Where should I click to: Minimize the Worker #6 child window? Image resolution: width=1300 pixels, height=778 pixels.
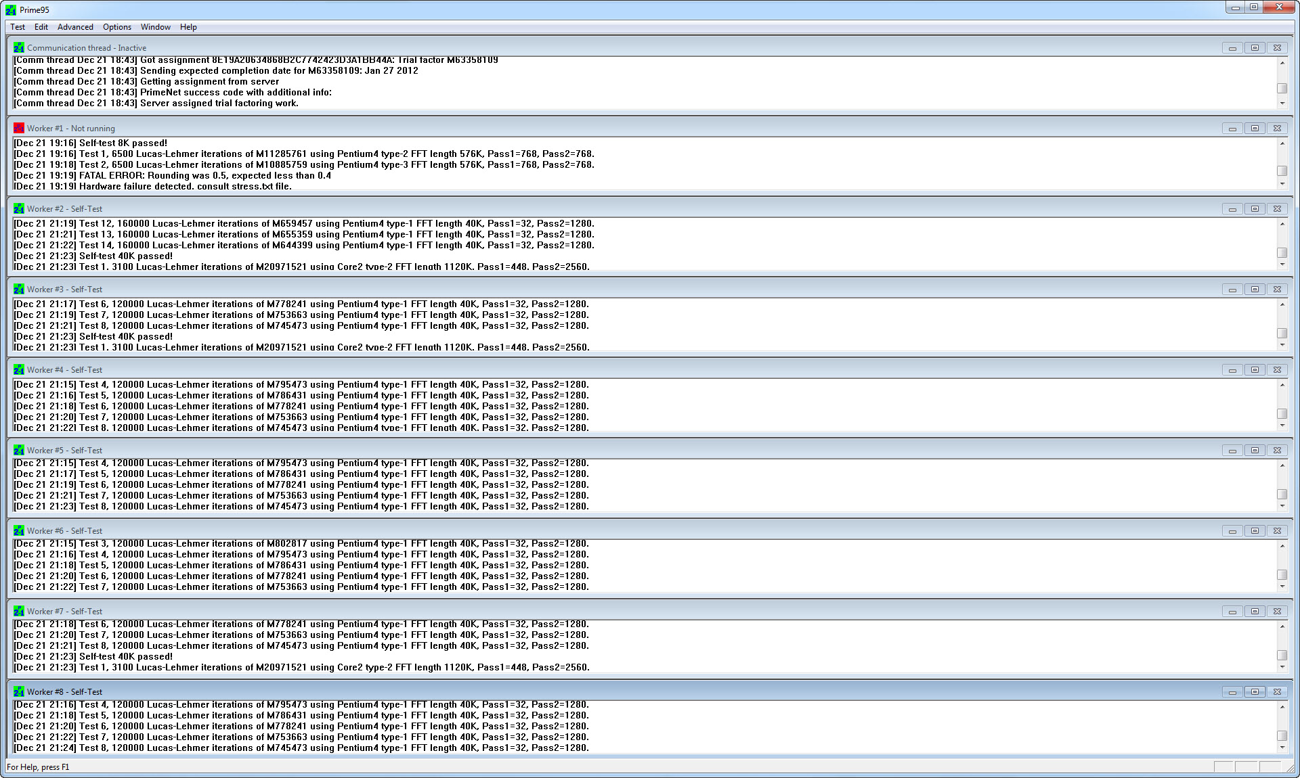pyautogui.click(x=1232, y=531)
